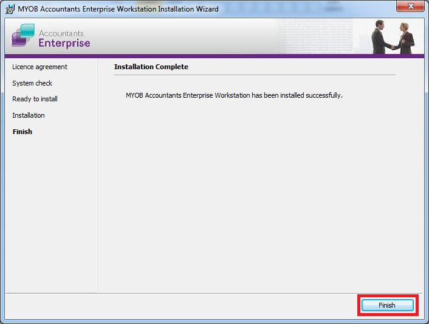This screenshot has height=324, width=429.
Task: Click the man in the handshake photo
Action: coord(381,38)
